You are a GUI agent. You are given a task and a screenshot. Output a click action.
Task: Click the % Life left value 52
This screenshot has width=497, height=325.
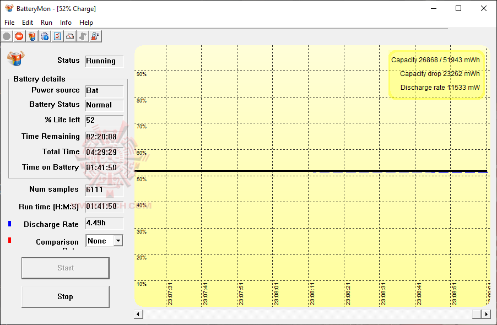click(104, 120)
